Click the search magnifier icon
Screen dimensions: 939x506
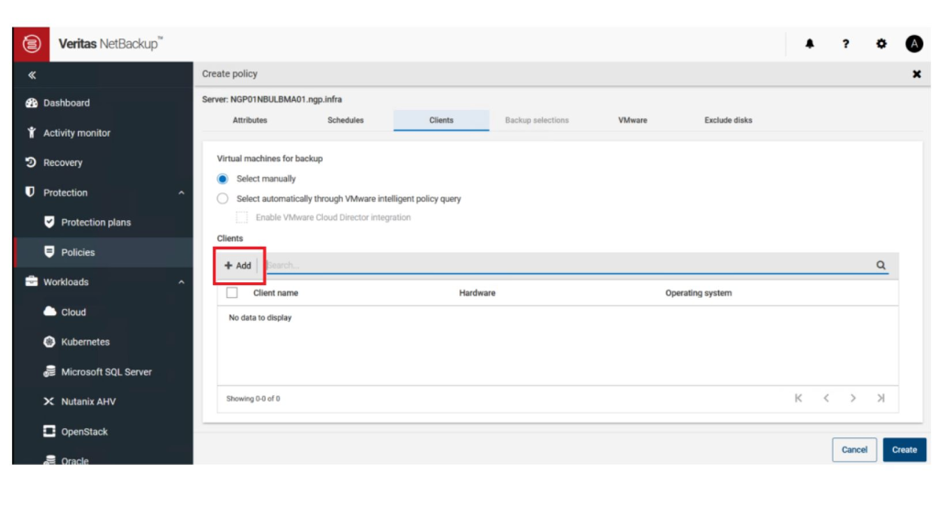point(881,265)
